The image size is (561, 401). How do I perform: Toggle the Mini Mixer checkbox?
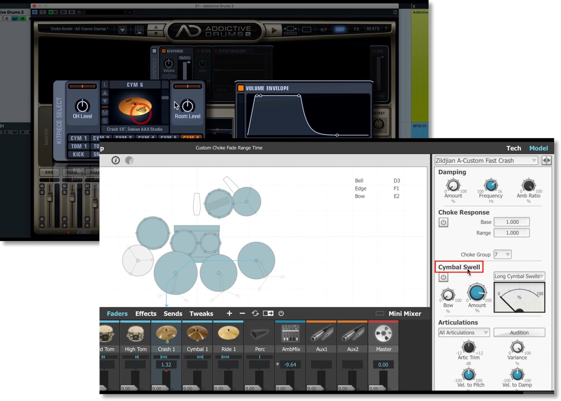coord(379,314)
